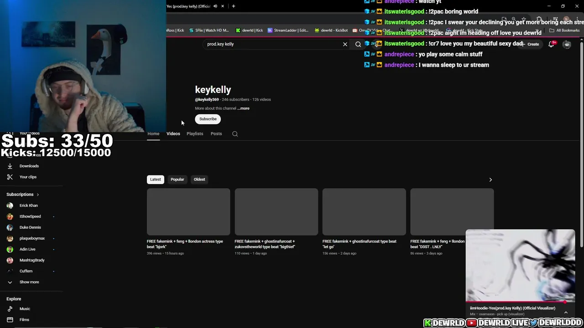
Task: Open plaqueboymax channel avatar
Action: pyautogui.click(x=10, y=238)
